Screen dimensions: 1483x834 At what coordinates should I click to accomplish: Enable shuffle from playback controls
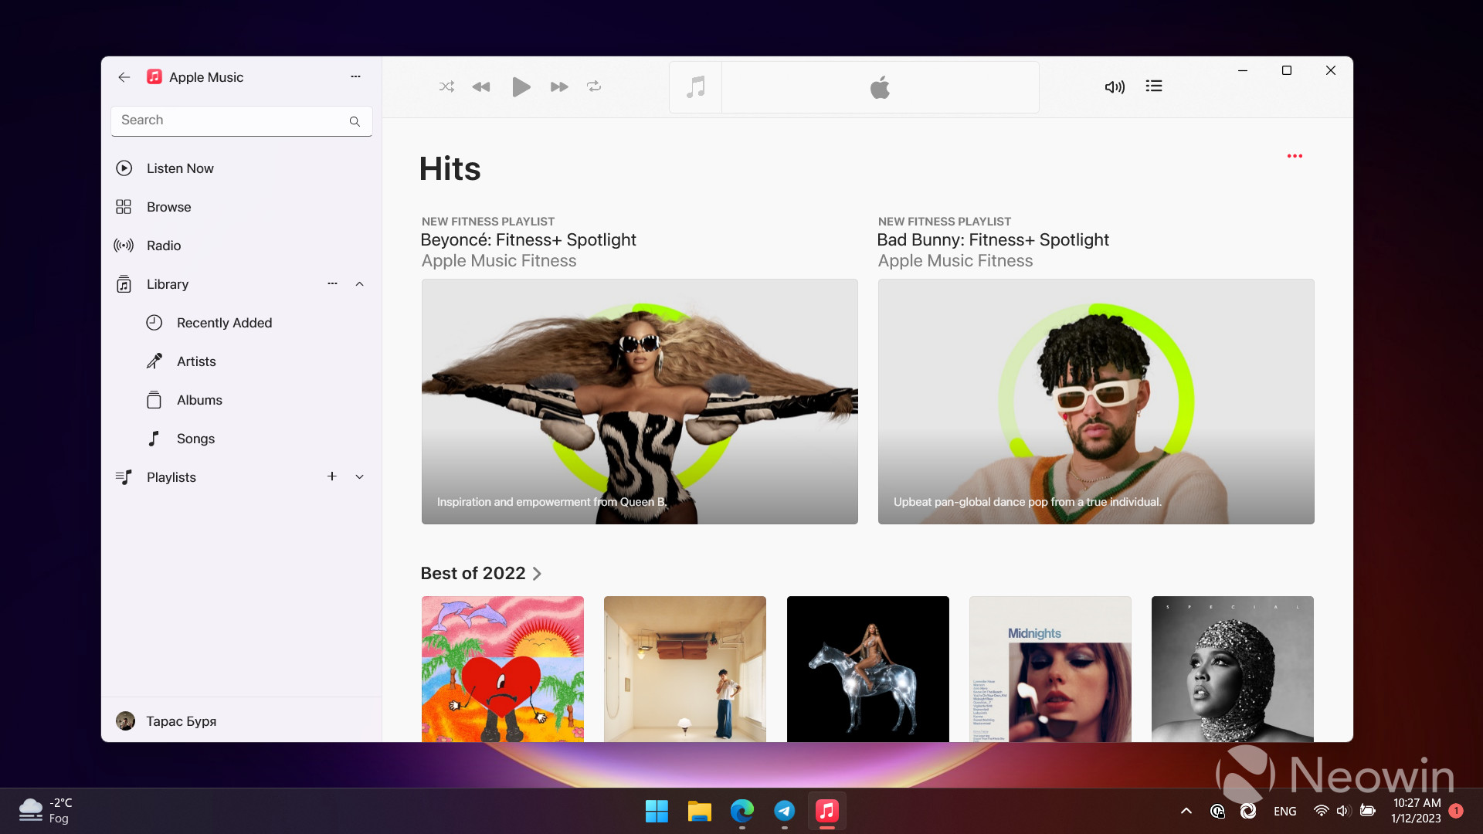(445, 86)
